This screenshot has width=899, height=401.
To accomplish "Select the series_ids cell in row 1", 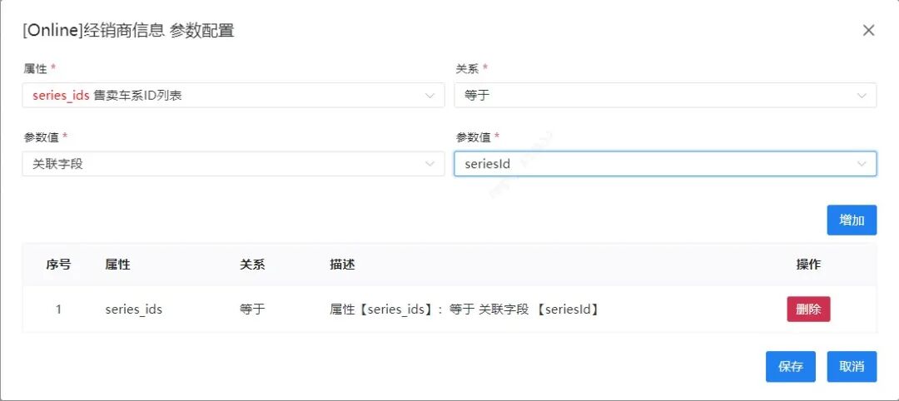I will point(133,310).
